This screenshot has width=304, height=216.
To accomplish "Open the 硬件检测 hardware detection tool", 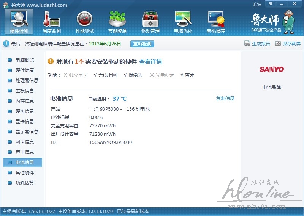I will [19, 22].
